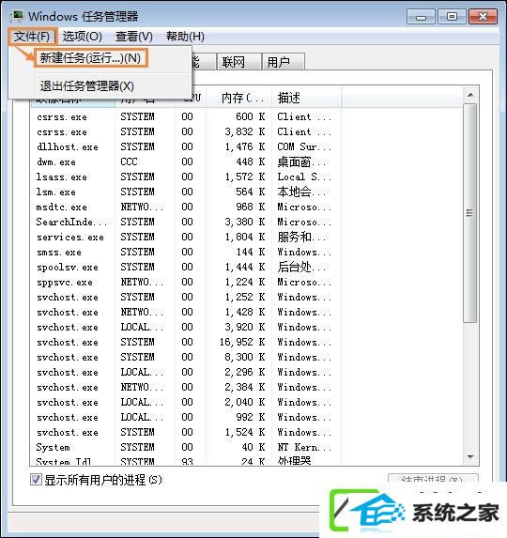The image size is (507, 538).
Task: Open the 帮助(H) menu
Action: click(185, 37)
